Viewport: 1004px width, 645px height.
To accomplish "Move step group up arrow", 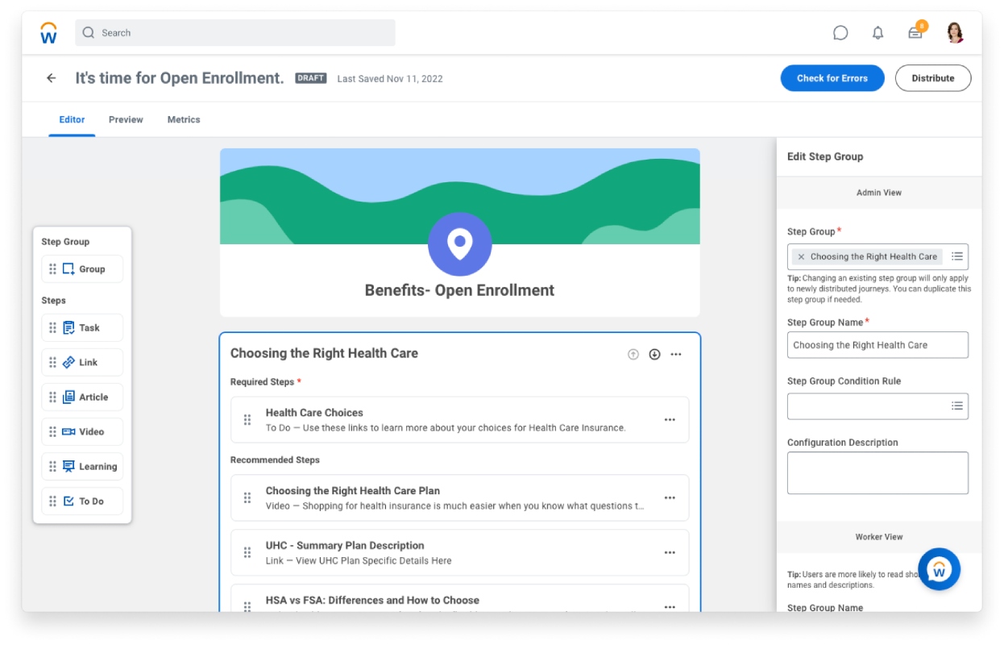I will 633,354.
